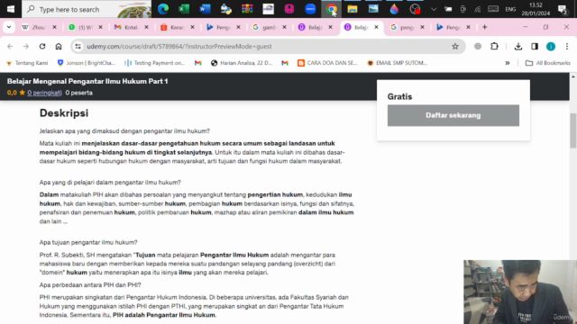
Task: Show hidden system tray icons
Action: pyautogui.click(x=434, y=9)
